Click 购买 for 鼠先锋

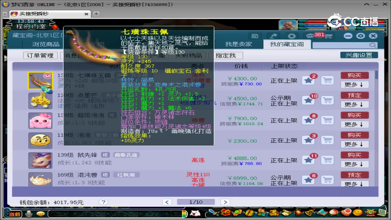coord(355,155)
